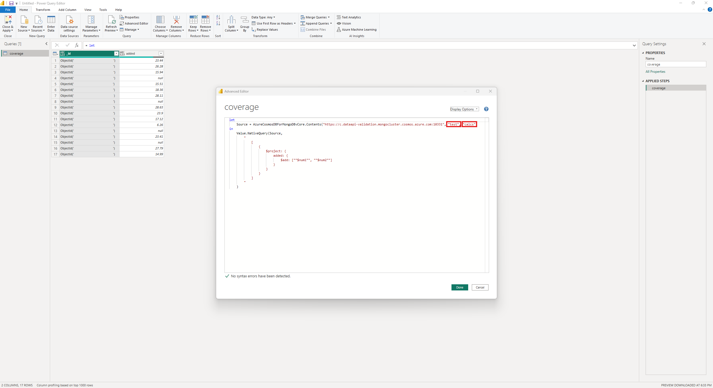
Task: Click the Remove Columns icon
Action: tap(176, 20)
